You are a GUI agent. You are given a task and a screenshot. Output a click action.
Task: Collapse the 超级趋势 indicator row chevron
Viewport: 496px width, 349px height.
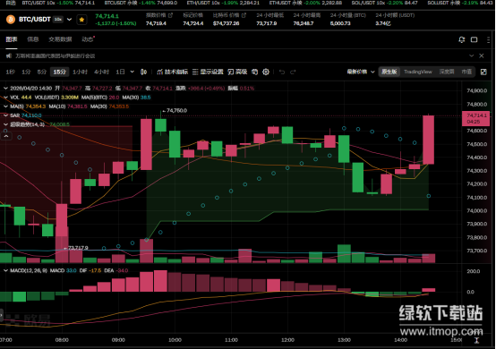tap(5, 124)
